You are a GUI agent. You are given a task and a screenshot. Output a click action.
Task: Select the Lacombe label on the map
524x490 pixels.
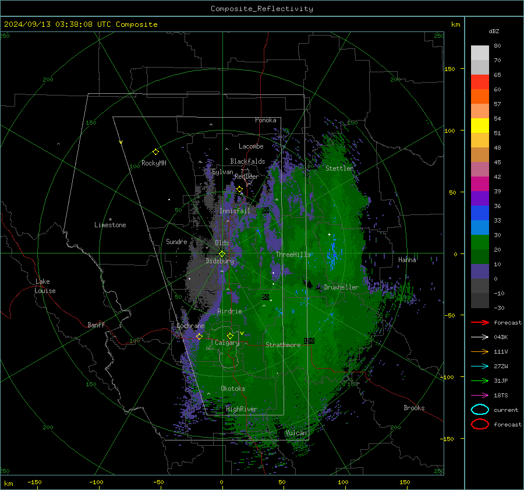(x=251, y=146)
